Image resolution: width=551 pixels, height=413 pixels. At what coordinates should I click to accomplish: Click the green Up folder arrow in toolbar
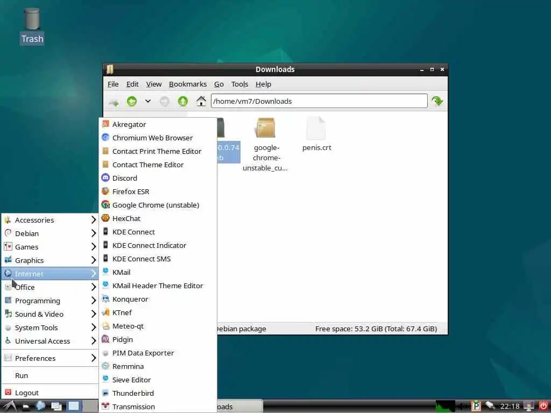pyautogui.click(x=183, y=102)
